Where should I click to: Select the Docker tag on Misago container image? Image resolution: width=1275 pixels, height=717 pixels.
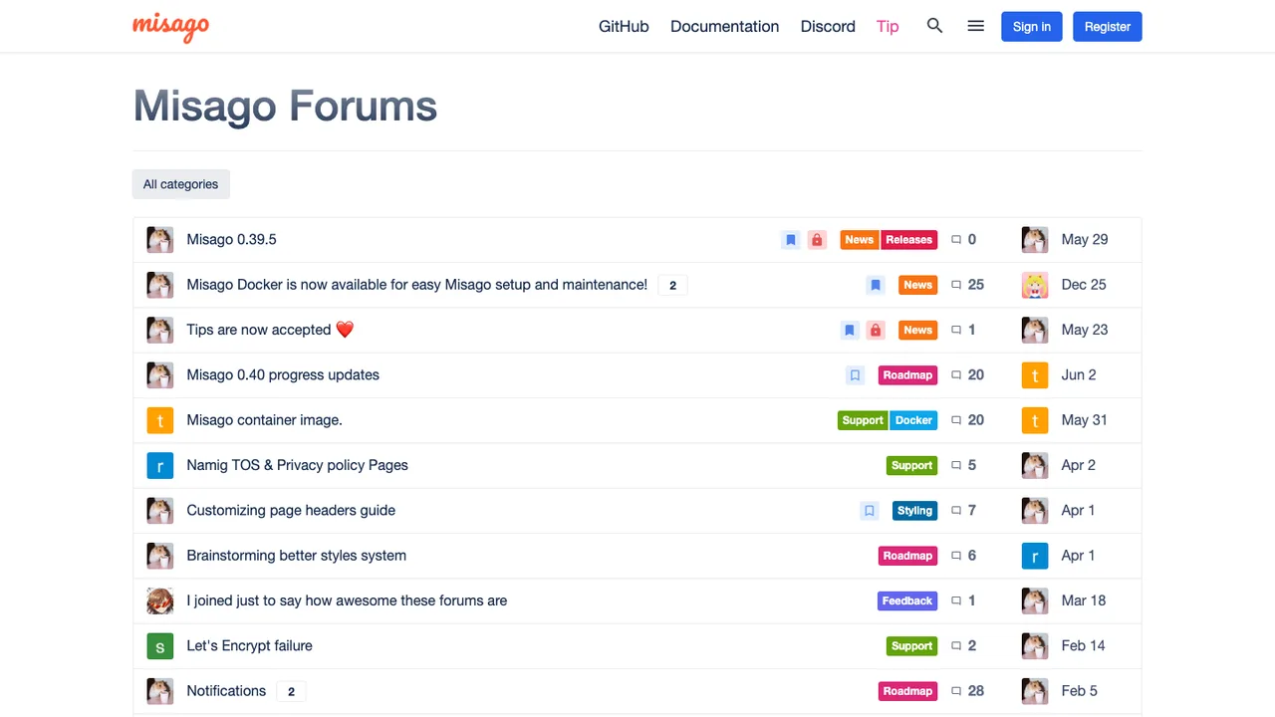point(913,420)
